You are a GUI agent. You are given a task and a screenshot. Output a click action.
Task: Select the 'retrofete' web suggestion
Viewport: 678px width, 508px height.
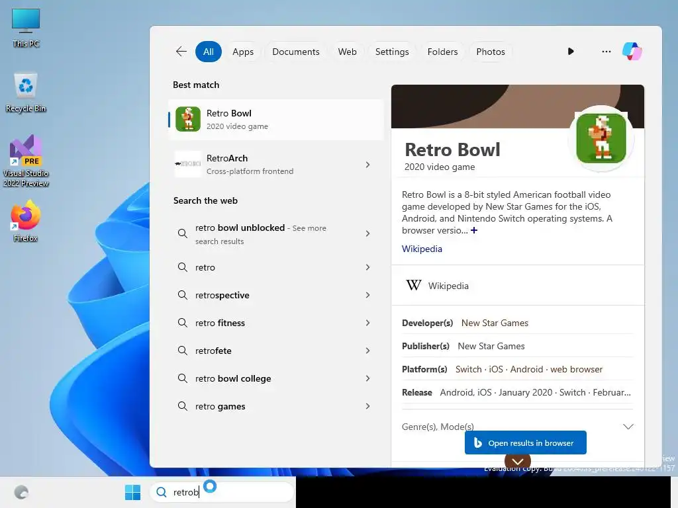276,351
